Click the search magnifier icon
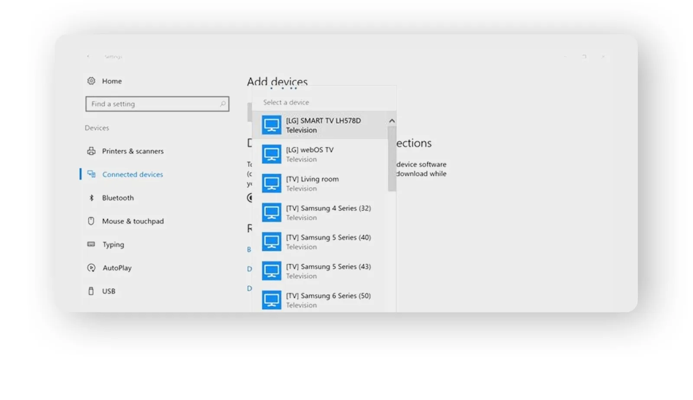 click(223, 104)
